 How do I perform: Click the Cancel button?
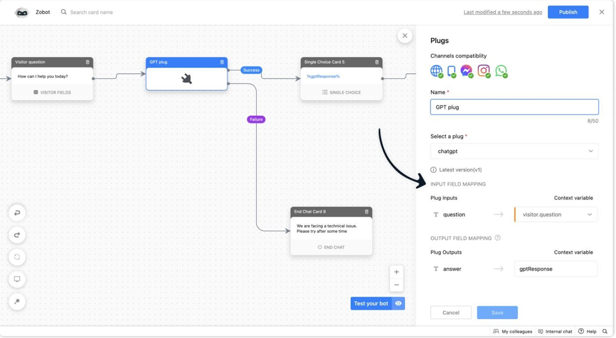pyautogui.click(x=451, y=313)
